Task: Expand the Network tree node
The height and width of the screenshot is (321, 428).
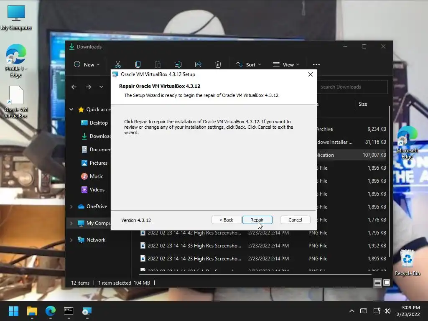Action: pos(71,239)
